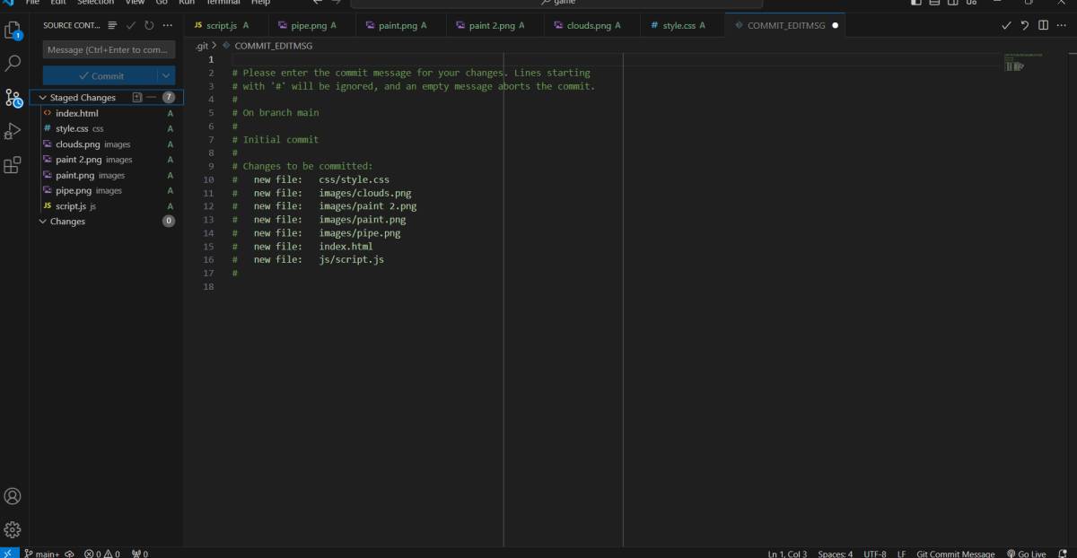Open Source Control more actions ellipsis
The width and height of the screenshot is (1077, 558).
click(x=167, y=25)
